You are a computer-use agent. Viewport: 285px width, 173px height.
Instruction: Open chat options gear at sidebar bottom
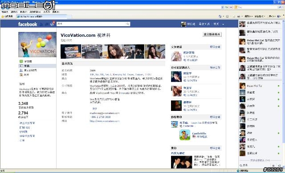(x=273, y=165)
